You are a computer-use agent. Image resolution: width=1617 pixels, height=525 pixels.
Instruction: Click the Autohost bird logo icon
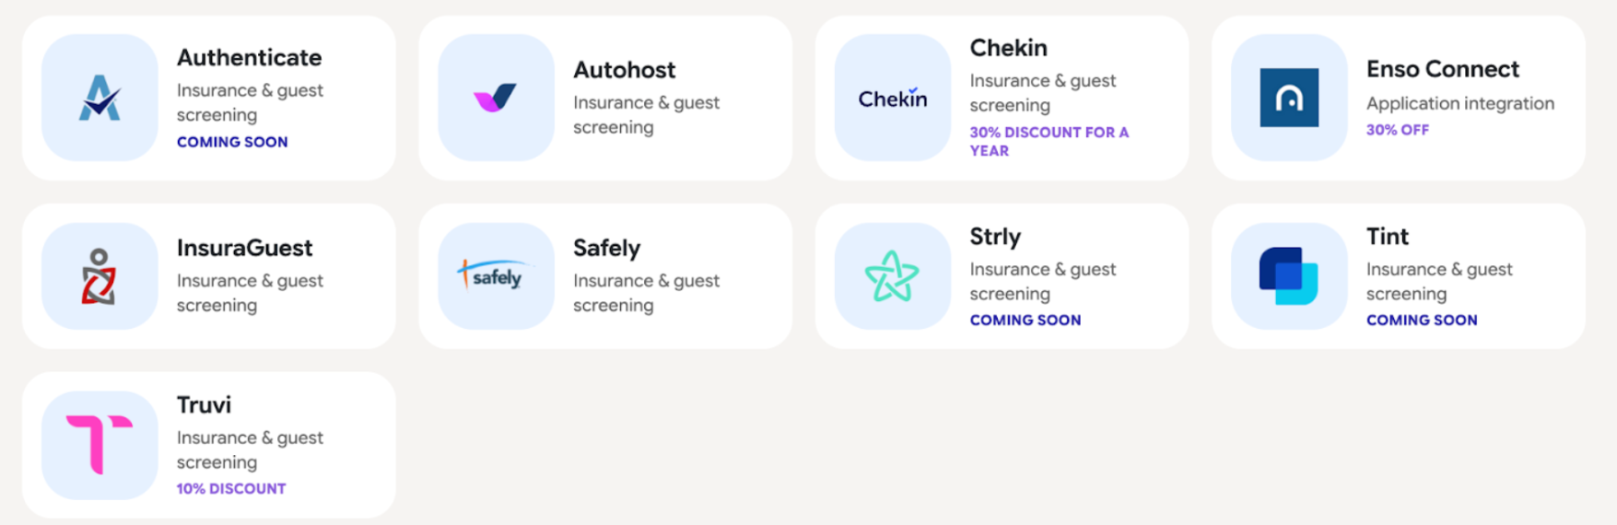pos(496,98)
